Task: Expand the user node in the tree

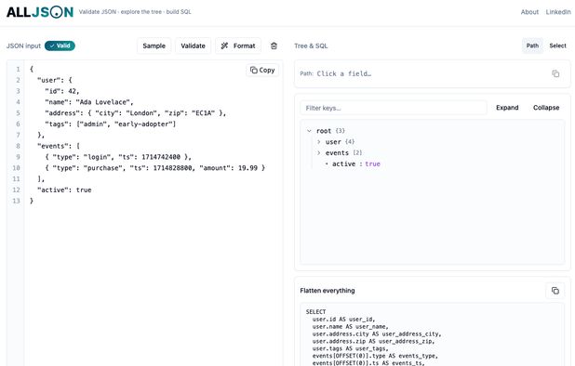Action: pyautogui.click(x=319, y=141)
